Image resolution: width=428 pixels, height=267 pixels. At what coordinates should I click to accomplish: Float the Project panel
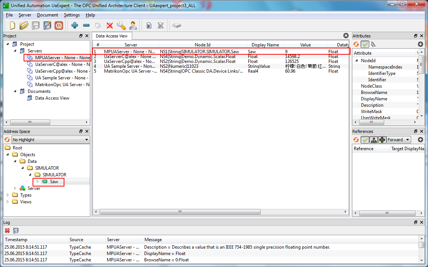pyautogui.click(x=81, y=36)
